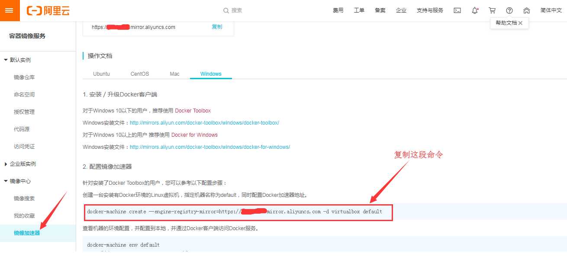The image size is (567, 257).
Task: Open the docker-for-windows mirror URL
Action: pyautogui.click(x=210, y=147)
